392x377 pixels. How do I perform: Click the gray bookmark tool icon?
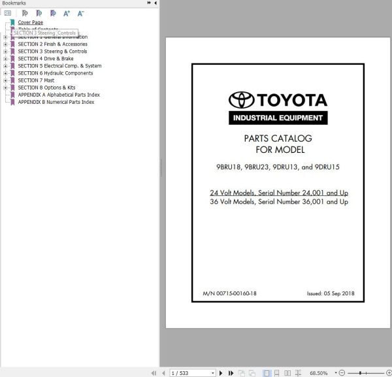pos(25,13)
